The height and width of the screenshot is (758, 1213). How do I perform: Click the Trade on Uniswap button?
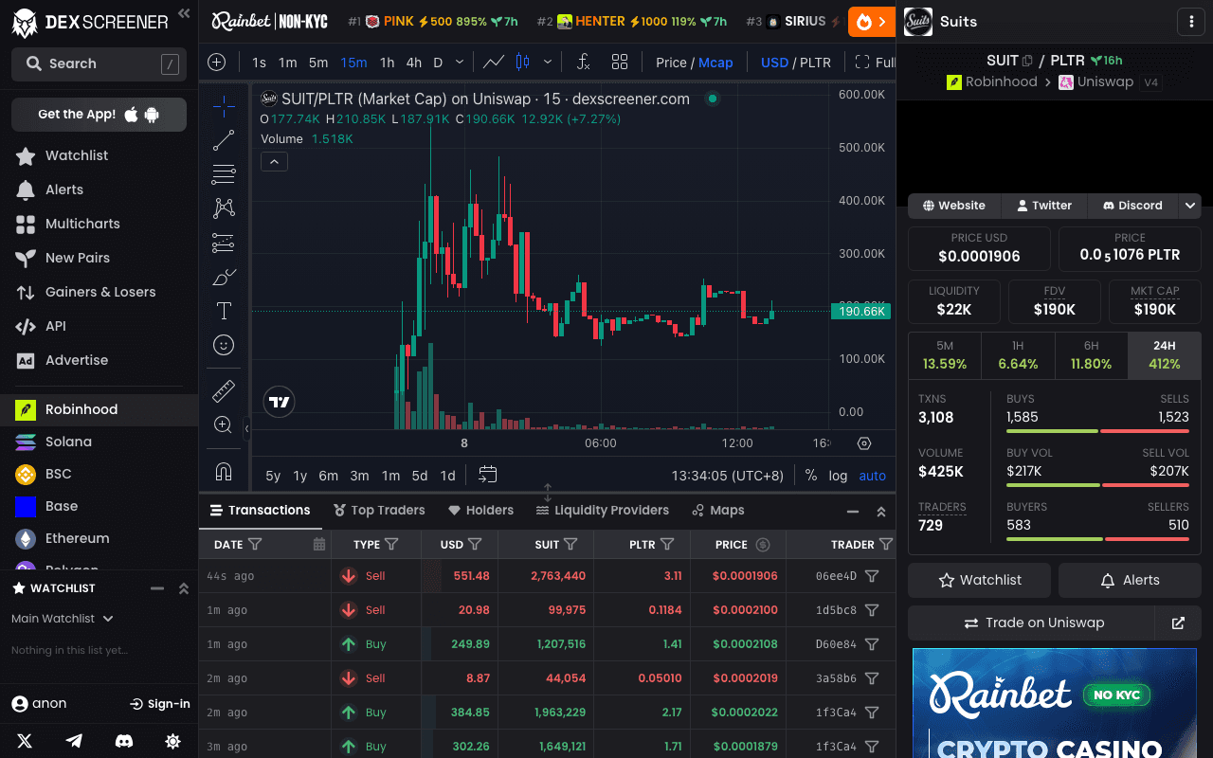click(1032, 623)
